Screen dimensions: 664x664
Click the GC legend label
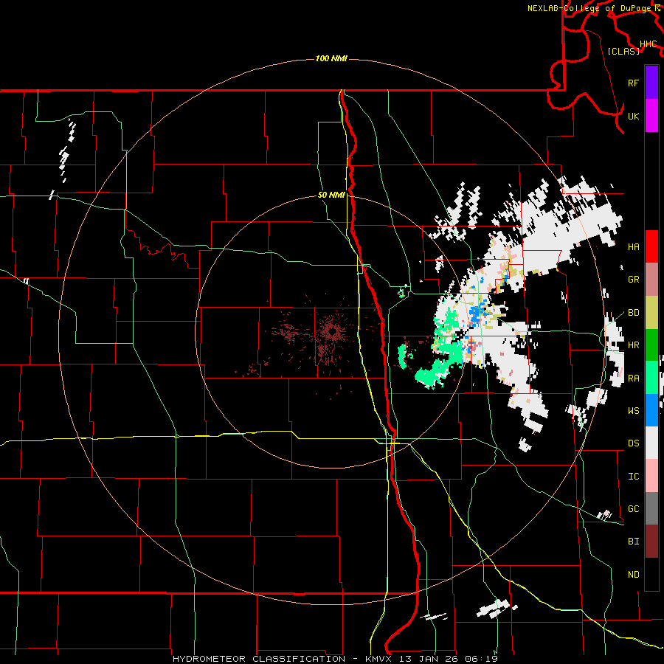[x=633, y=509]
